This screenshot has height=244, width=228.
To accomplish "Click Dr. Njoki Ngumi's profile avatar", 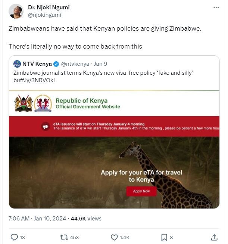I will (x=16, y=11).
